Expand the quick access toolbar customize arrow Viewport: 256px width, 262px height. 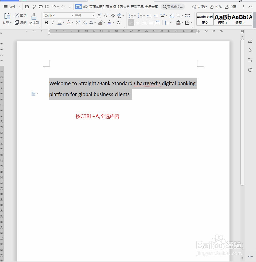point(70,7)
